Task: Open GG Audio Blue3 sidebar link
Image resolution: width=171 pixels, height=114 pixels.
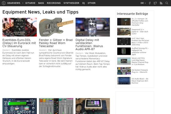Action: [140, 81]
